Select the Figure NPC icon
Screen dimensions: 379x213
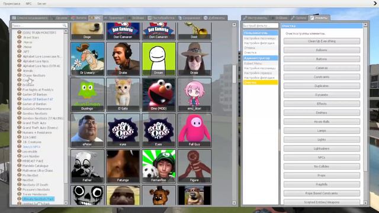pyautogui.click(x=194, y=166)
